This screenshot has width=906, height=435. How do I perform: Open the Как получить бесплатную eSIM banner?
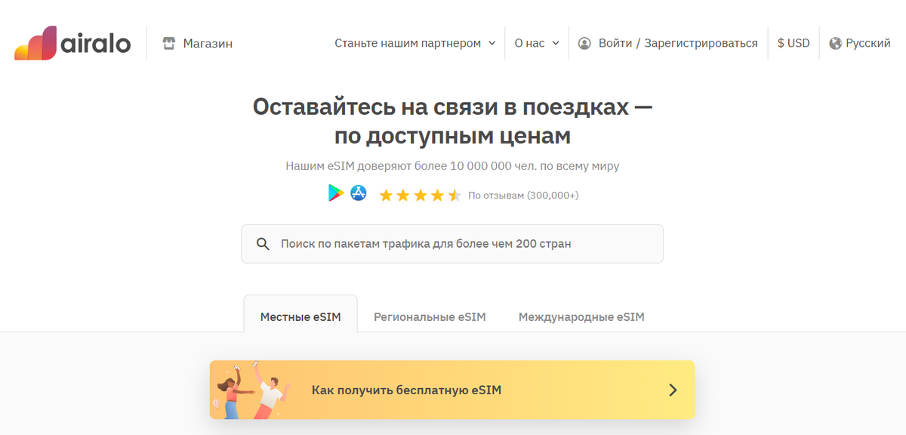452,390
